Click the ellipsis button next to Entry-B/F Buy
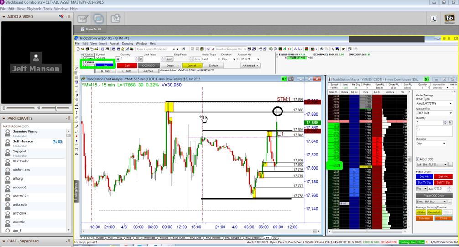Viewport: 459px width, 247px height. pos(449,202)
